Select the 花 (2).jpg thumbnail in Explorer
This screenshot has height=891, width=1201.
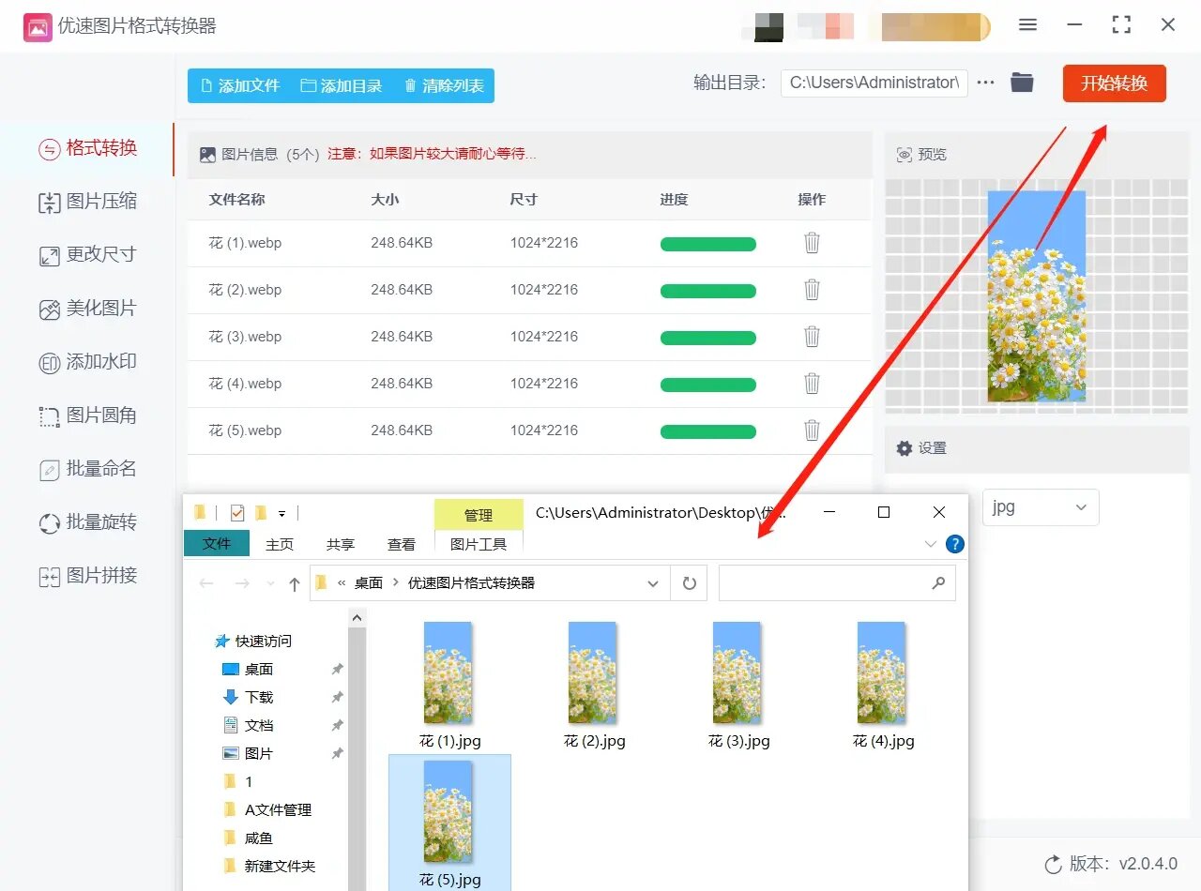592,672
